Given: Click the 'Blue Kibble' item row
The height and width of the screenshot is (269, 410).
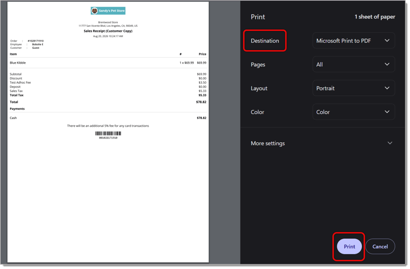Looking at the screenshot, I should pyautogui.click(x=109, y=63).
